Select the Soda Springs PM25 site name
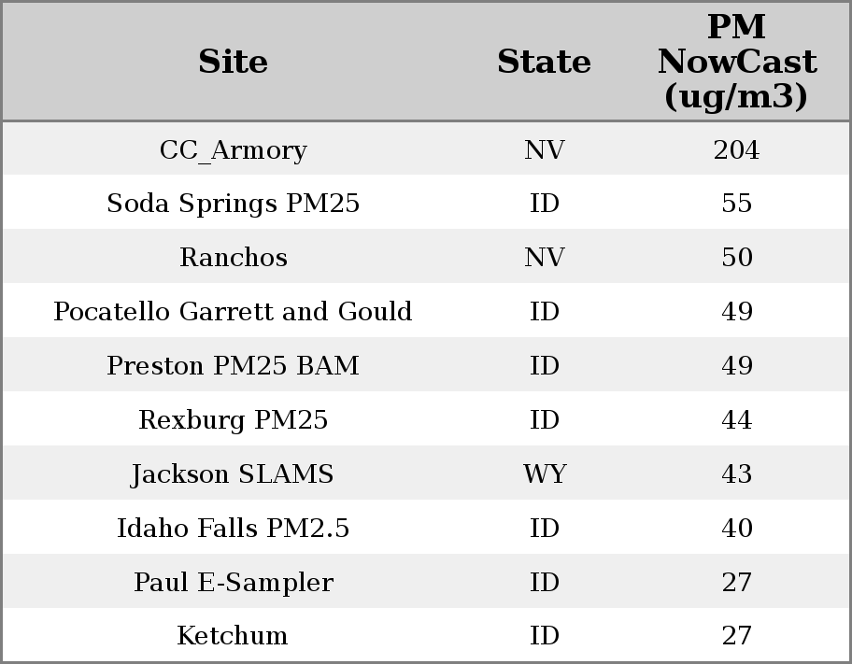 [x=233, y=204]
